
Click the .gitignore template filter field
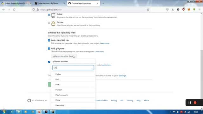[x=73, y=67]
